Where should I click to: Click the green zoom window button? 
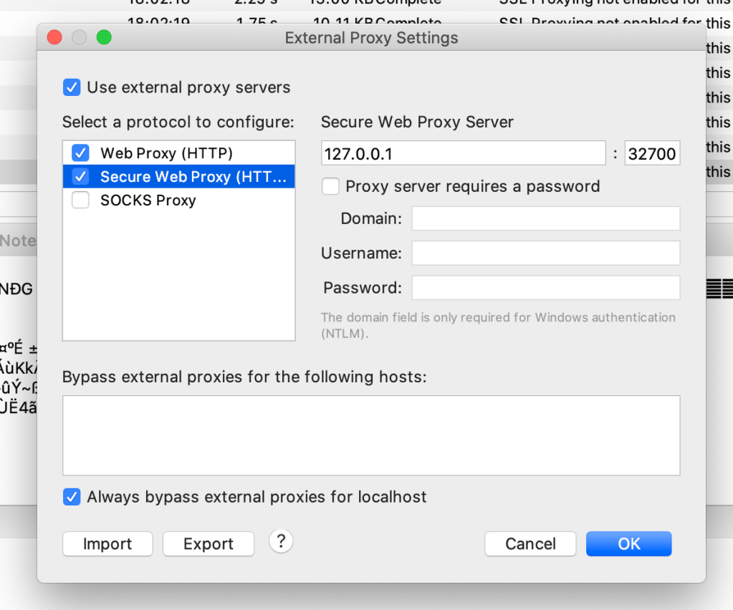coord(104,37)
